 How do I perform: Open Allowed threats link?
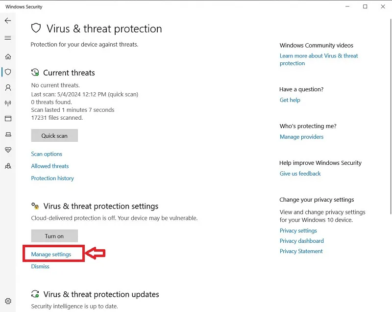coord(50,166)
